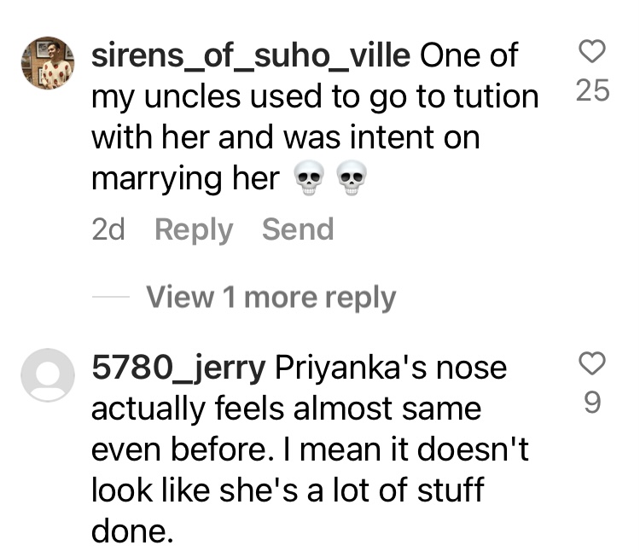
Task: Click the "2d" timestamp
Action: tap(108, 230)
